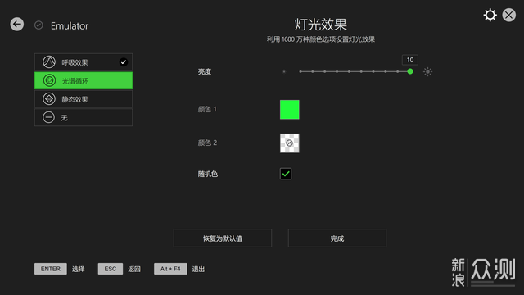Screen dimensions: 524x295
Task: Go back using the arrow icon
Action: point(16,24)
